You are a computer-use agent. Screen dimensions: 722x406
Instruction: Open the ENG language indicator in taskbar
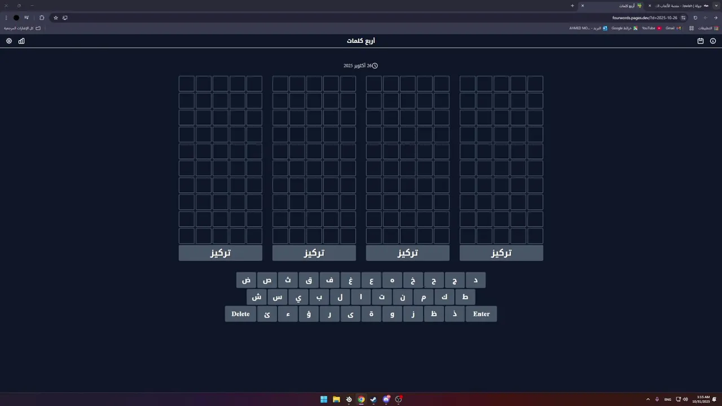coord(668,399)
